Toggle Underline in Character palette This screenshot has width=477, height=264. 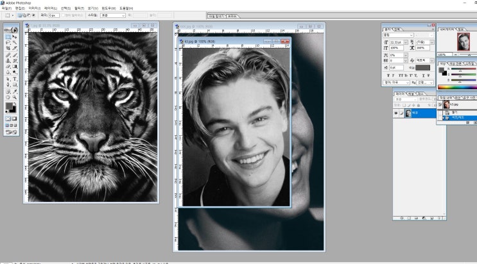click(x=423, y=76)
